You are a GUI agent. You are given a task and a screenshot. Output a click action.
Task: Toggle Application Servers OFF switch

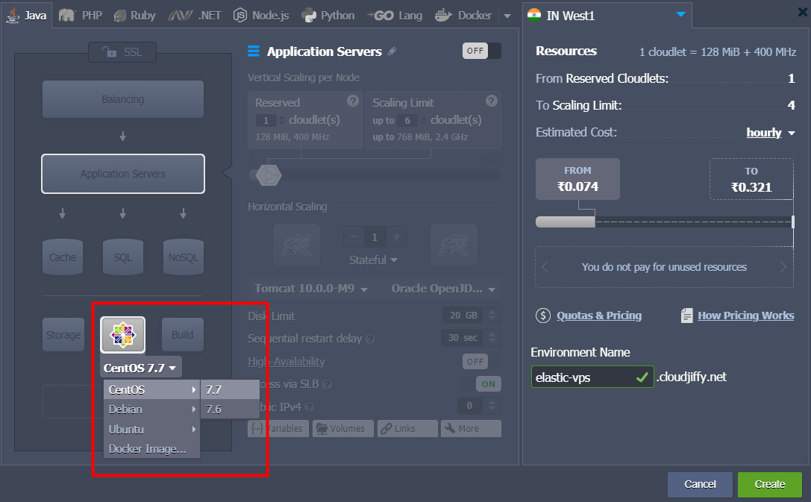tap(481, 51)
